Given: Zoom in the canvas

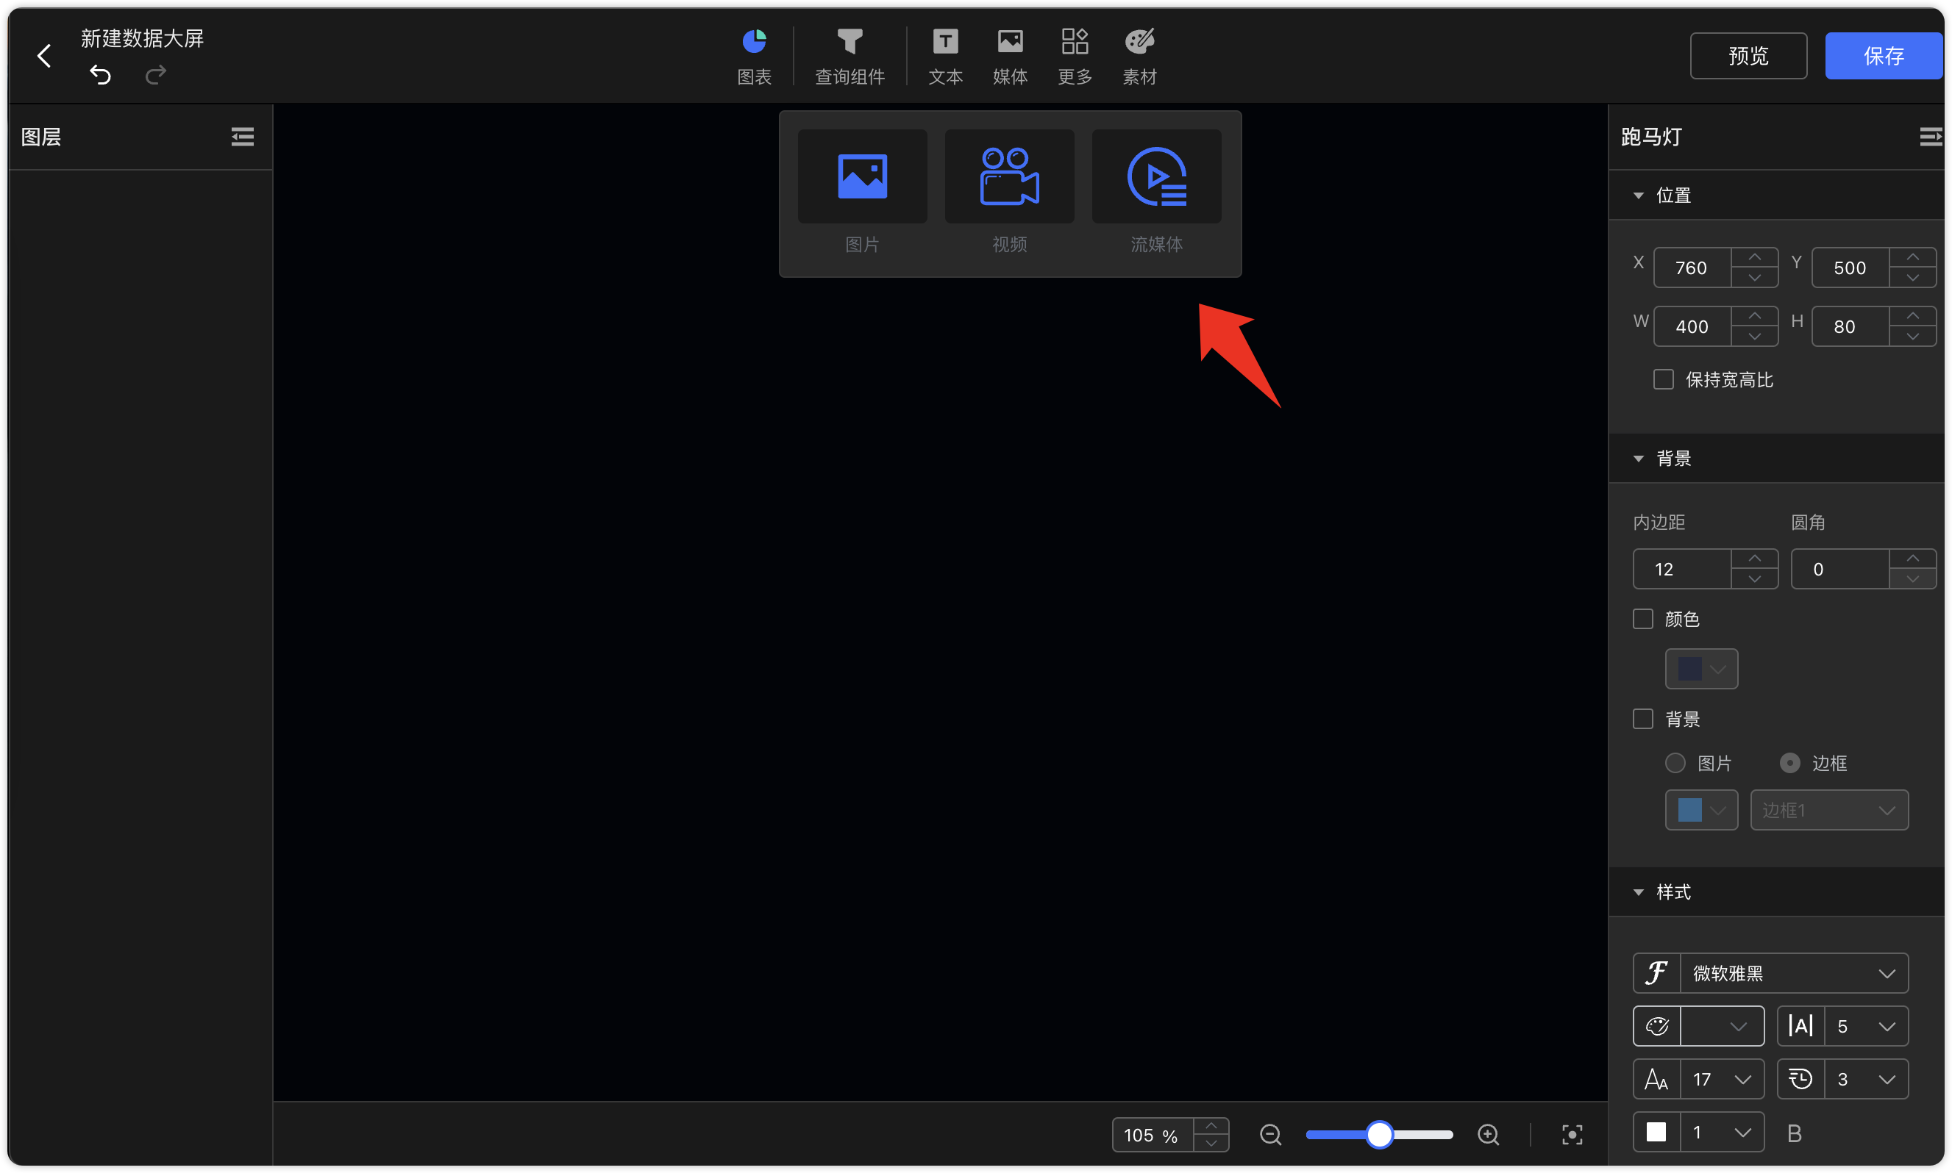Looking at the screenshot, I should [x=1489, y=1135].
